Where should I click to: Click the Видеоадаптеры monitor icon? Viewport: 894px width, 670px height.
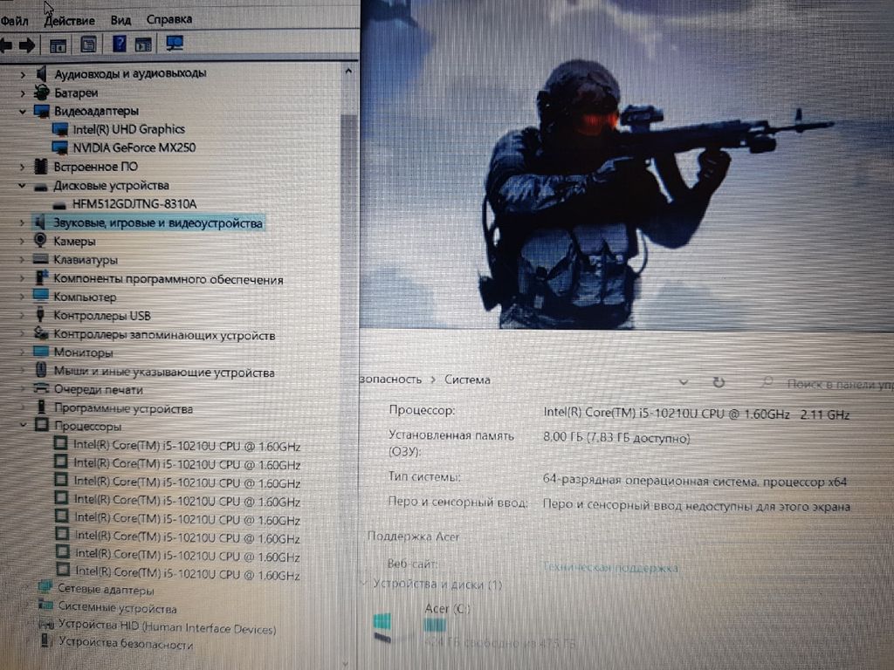tap(41, 111)
